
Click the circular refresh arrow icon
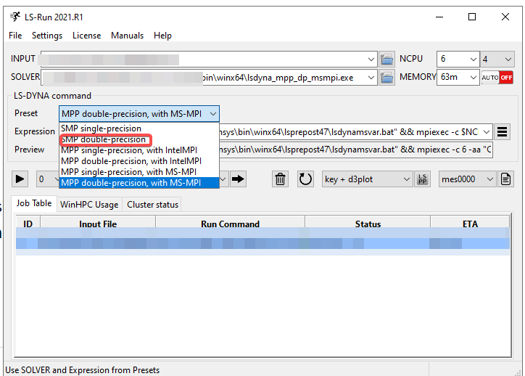[305, 179]
